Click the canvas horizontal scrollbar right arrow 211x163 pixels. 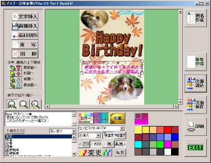[176, 107]
